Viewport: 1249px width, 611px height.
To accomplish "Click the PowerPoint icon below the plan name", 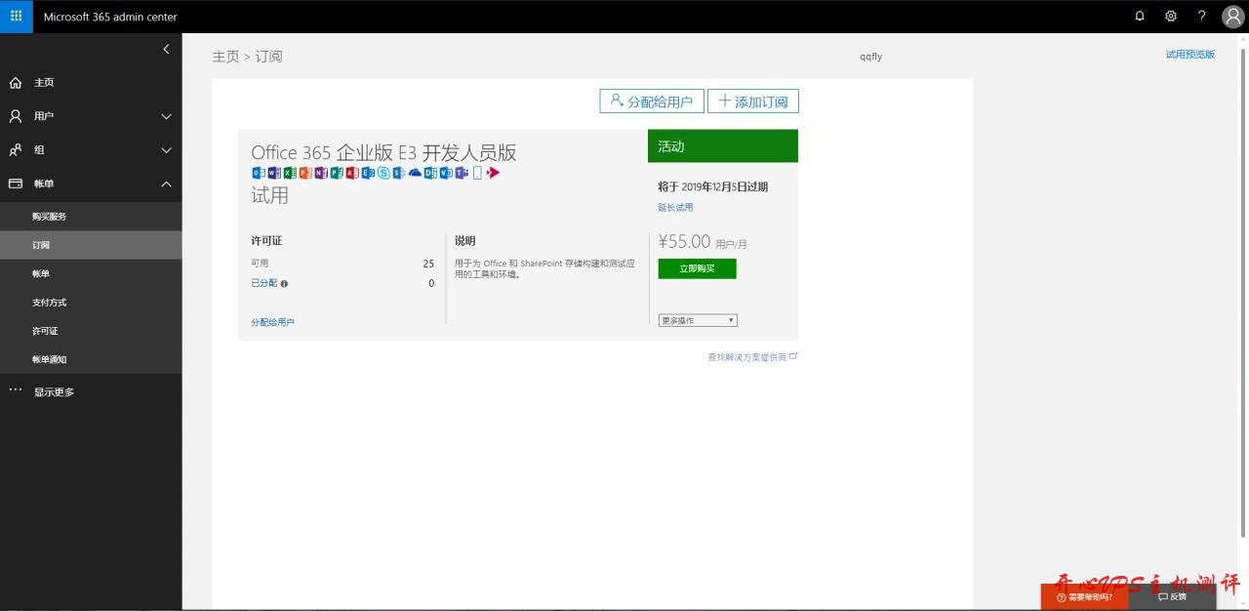I will coord(304,173).
